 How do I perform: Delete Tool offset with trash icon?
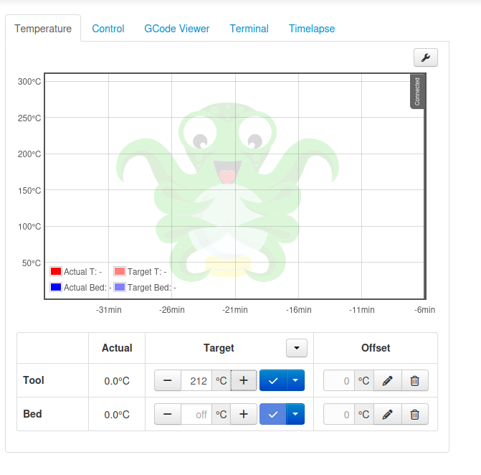[x=415, y=381]
